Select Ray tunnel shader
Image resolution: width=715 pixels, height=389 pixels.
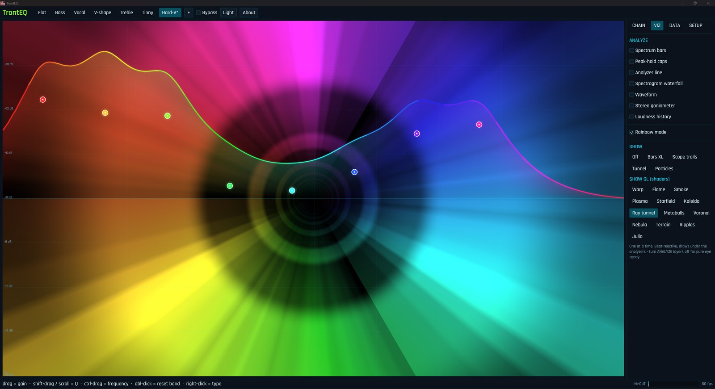[x=643, y=213]
